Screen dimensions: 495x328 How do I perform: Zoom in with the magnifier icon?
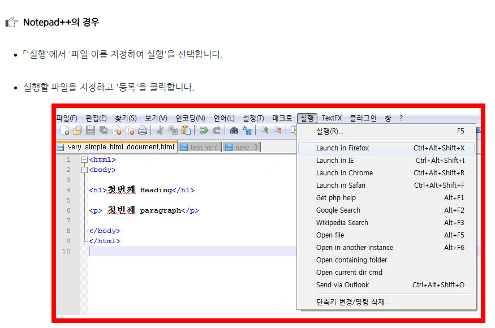[264, 130]
